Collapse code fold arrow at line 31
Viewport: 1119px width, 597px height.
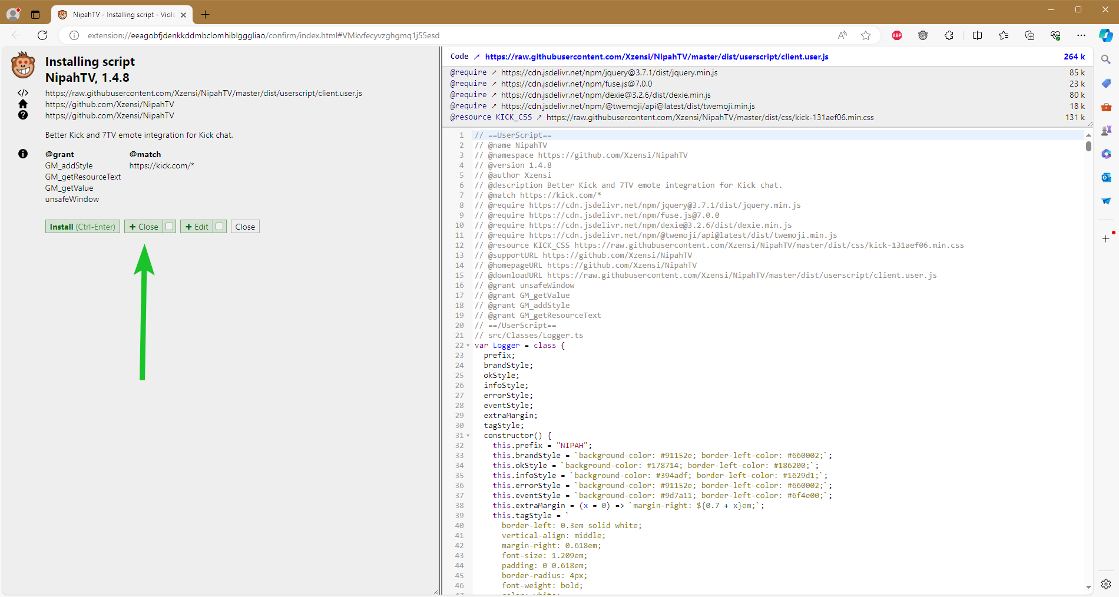tap(468, 436)
